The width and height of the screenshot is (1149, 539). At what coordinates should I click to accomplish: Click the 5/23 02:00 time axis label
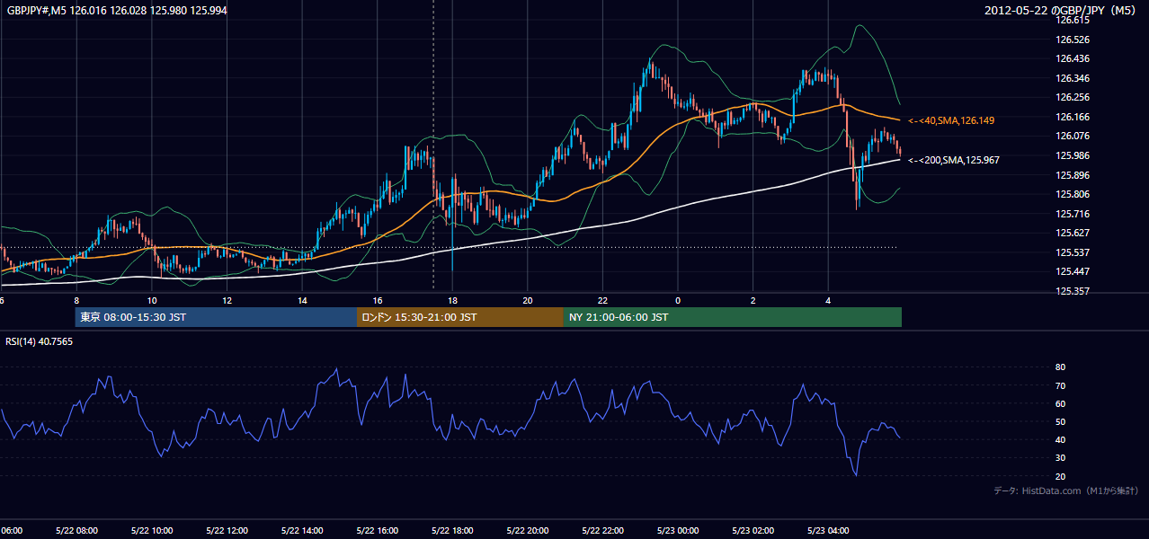point(753,530)
